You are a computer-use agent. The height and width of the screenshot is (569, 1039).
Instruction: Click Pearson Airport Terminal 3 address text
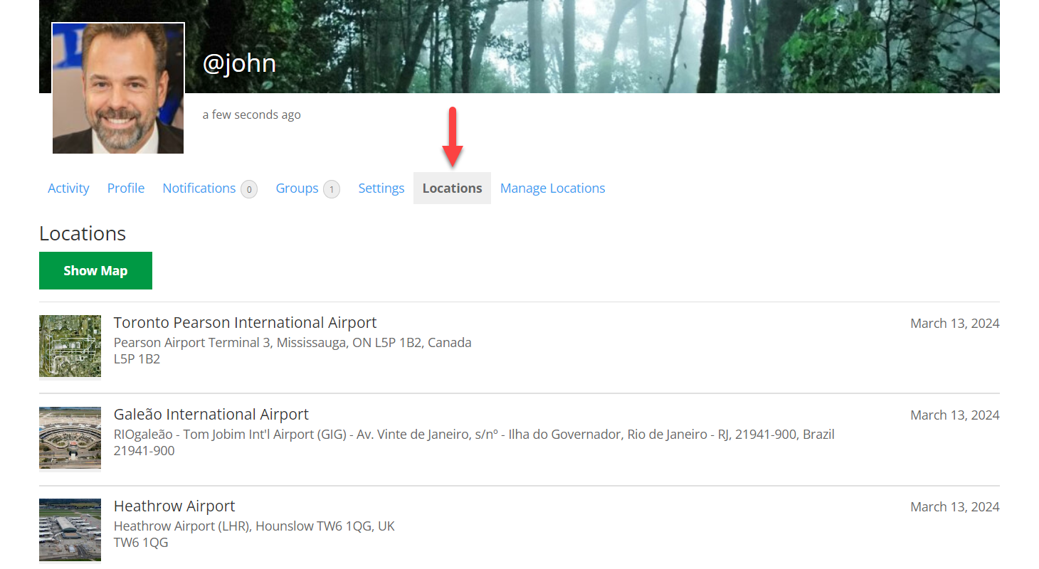pyautogui.click(x=292, y=343)
